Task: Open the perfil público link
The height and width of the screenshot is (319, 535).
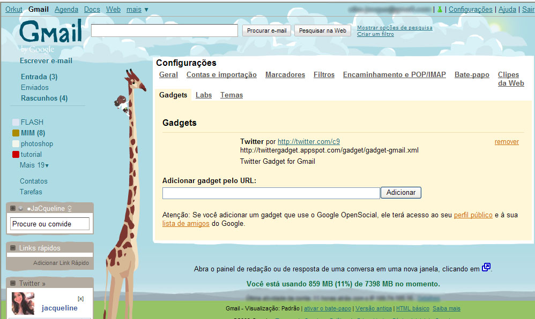Action: pyautogui.click(x=473, y=215)
